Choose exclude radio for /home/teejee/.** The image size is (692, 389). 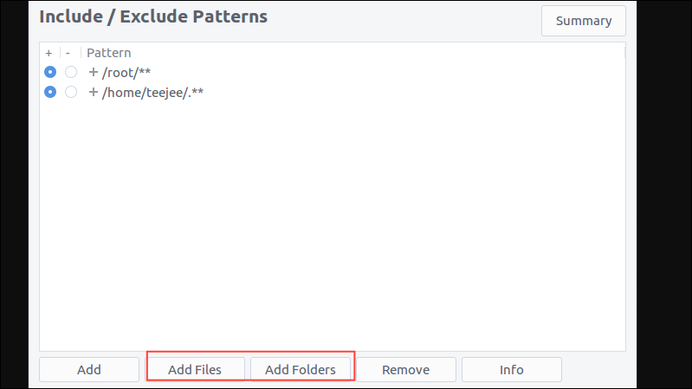71,92
